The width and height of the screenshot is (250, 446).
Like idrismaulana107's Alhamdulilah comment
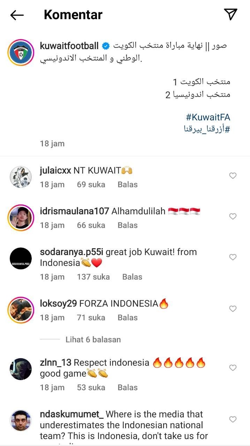point(233,217)
